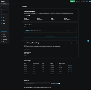Screen dimensions: 91x90
Task: Open the user avatar menu
Action: pyautogui.click(x=90, y=1)
